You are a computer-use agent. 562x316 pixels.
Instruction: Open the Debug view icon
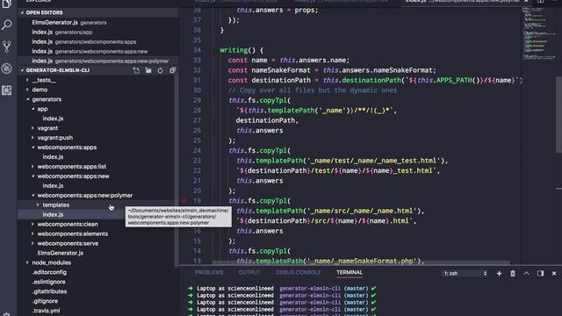click(6, 68)
